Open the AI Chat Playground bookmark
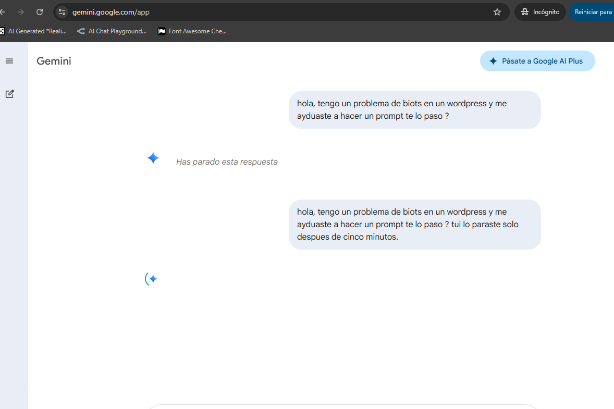The height and width of the screenshot is (409, 614). coord(112,31)
